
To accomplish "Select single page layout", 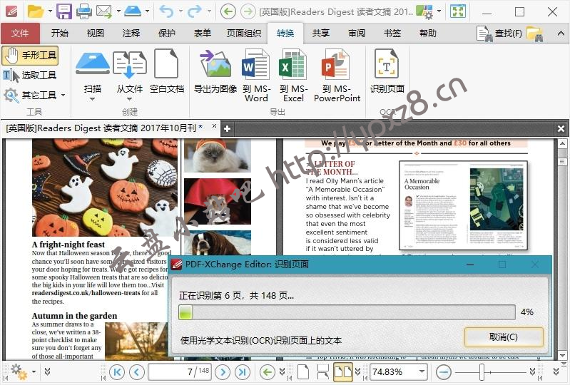I will [x=303, y=372].
